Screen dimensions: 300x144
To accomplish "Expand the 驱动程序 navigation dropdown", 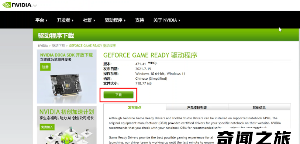I will coord(115,20).
